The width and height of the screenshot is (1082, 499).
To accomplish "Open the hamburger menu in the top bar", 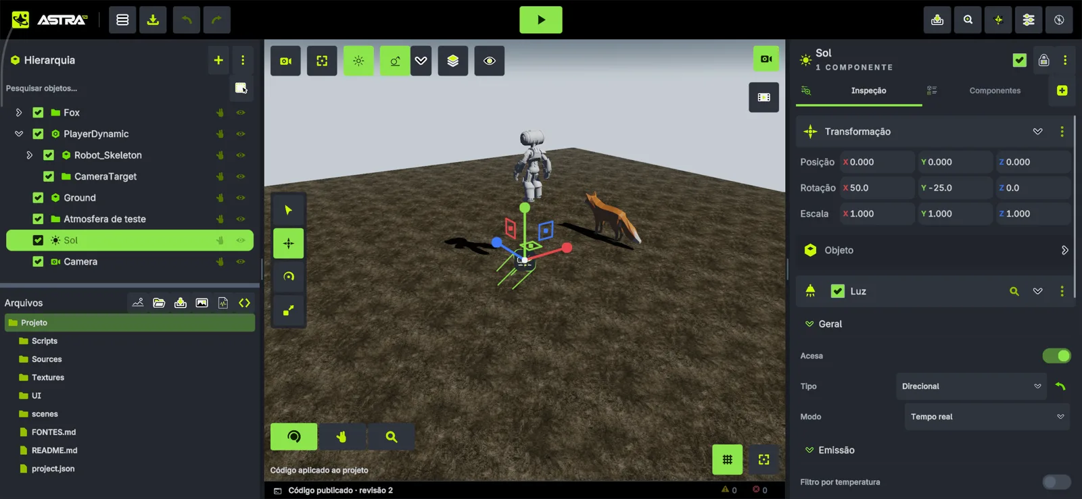I will coord(122,20).
